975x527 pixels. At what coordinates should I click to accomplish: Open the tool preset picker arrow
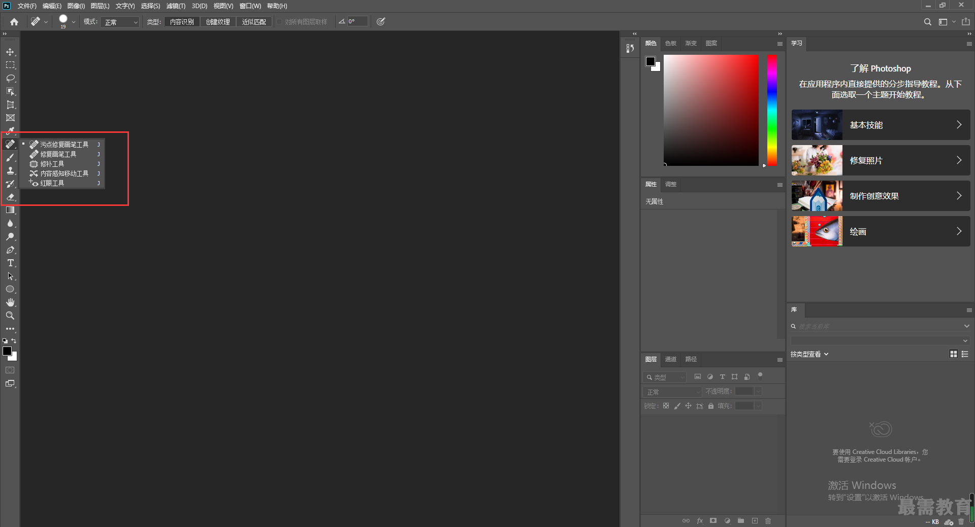tap(46, 22)
